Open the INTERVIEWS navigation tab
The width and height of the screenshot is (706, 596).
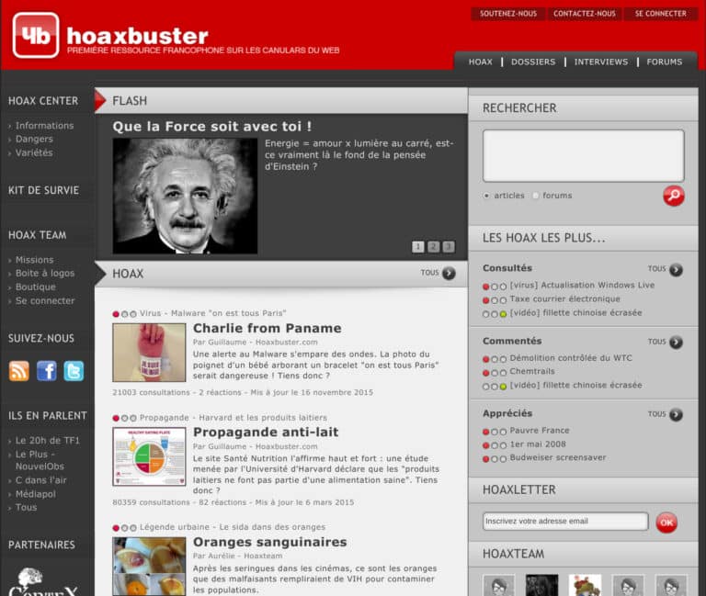point(600,62)
